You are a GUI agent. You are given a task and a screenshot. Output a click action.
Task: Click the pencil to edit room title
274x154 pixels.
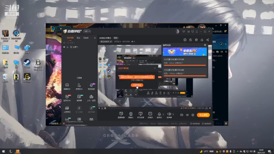pos(111,41)
